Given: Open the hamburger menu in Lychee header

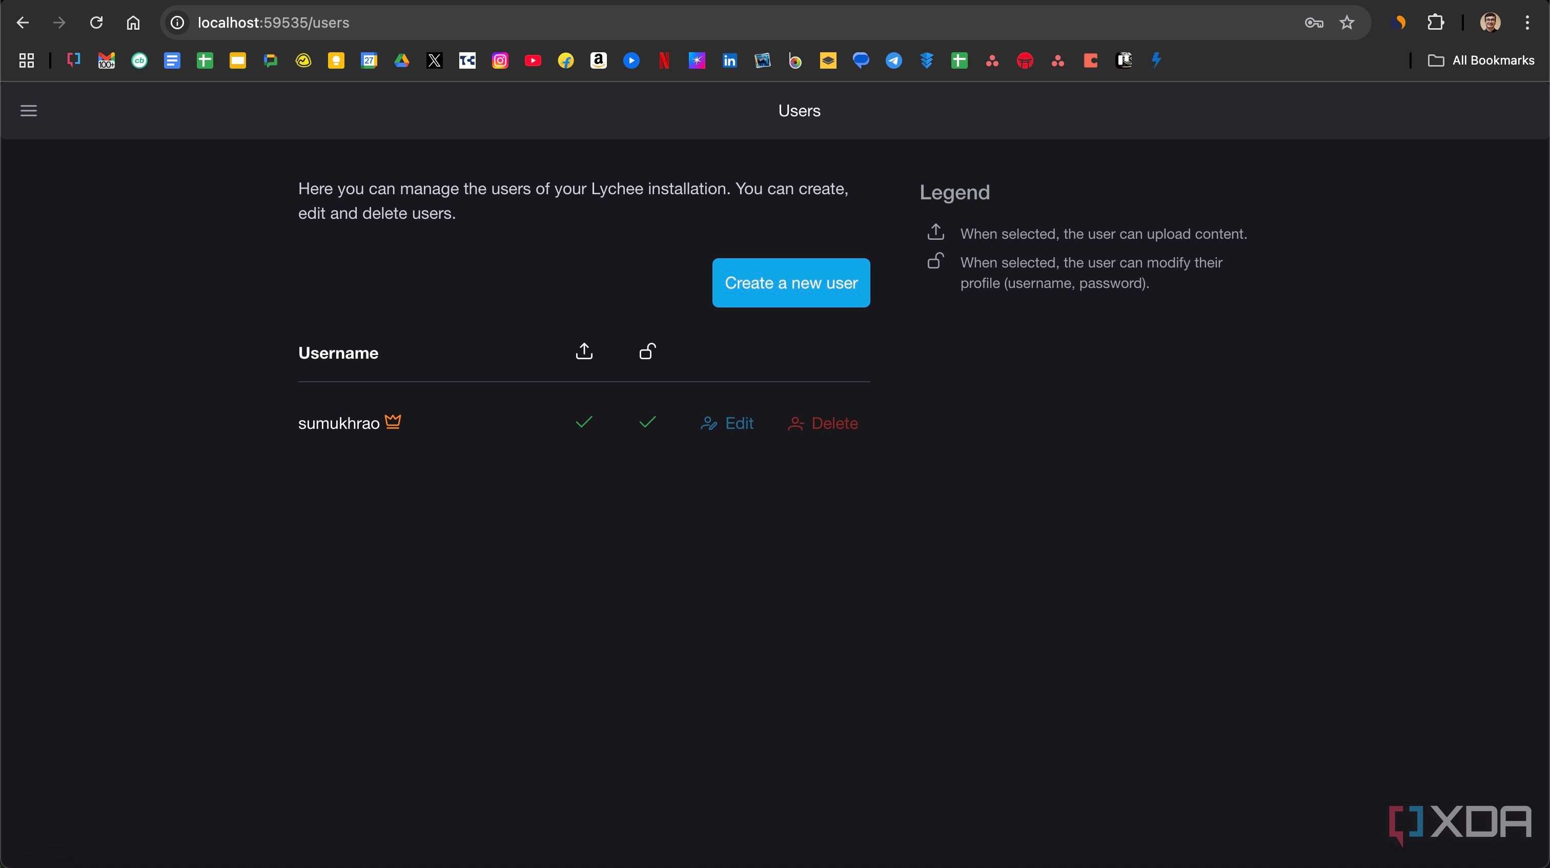Looking at the screenshot, I should point(28,111).
